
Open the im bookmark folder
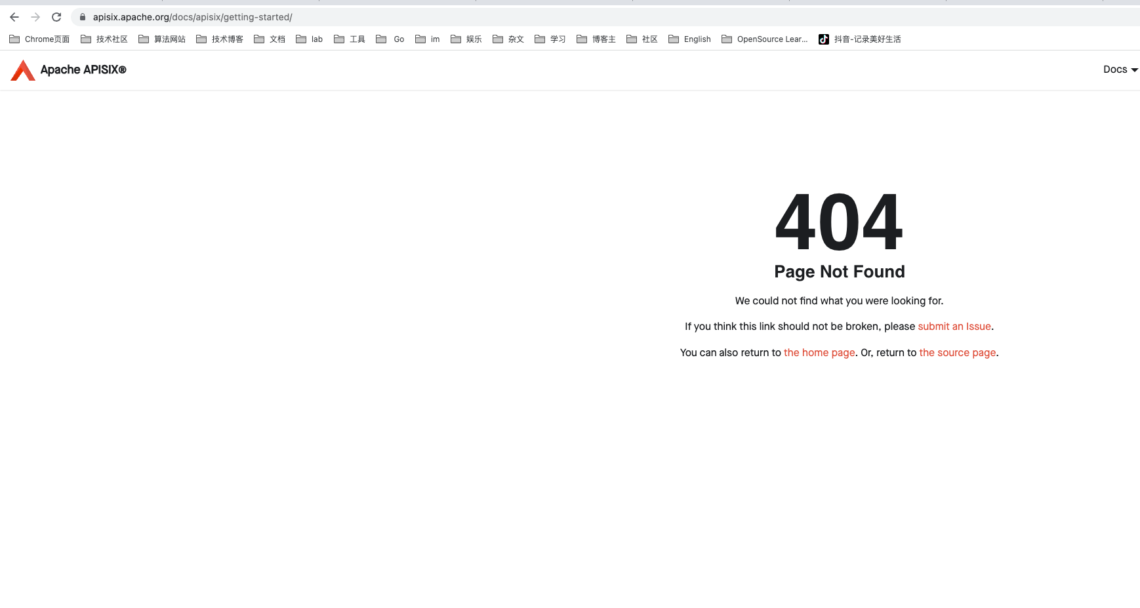428,39
